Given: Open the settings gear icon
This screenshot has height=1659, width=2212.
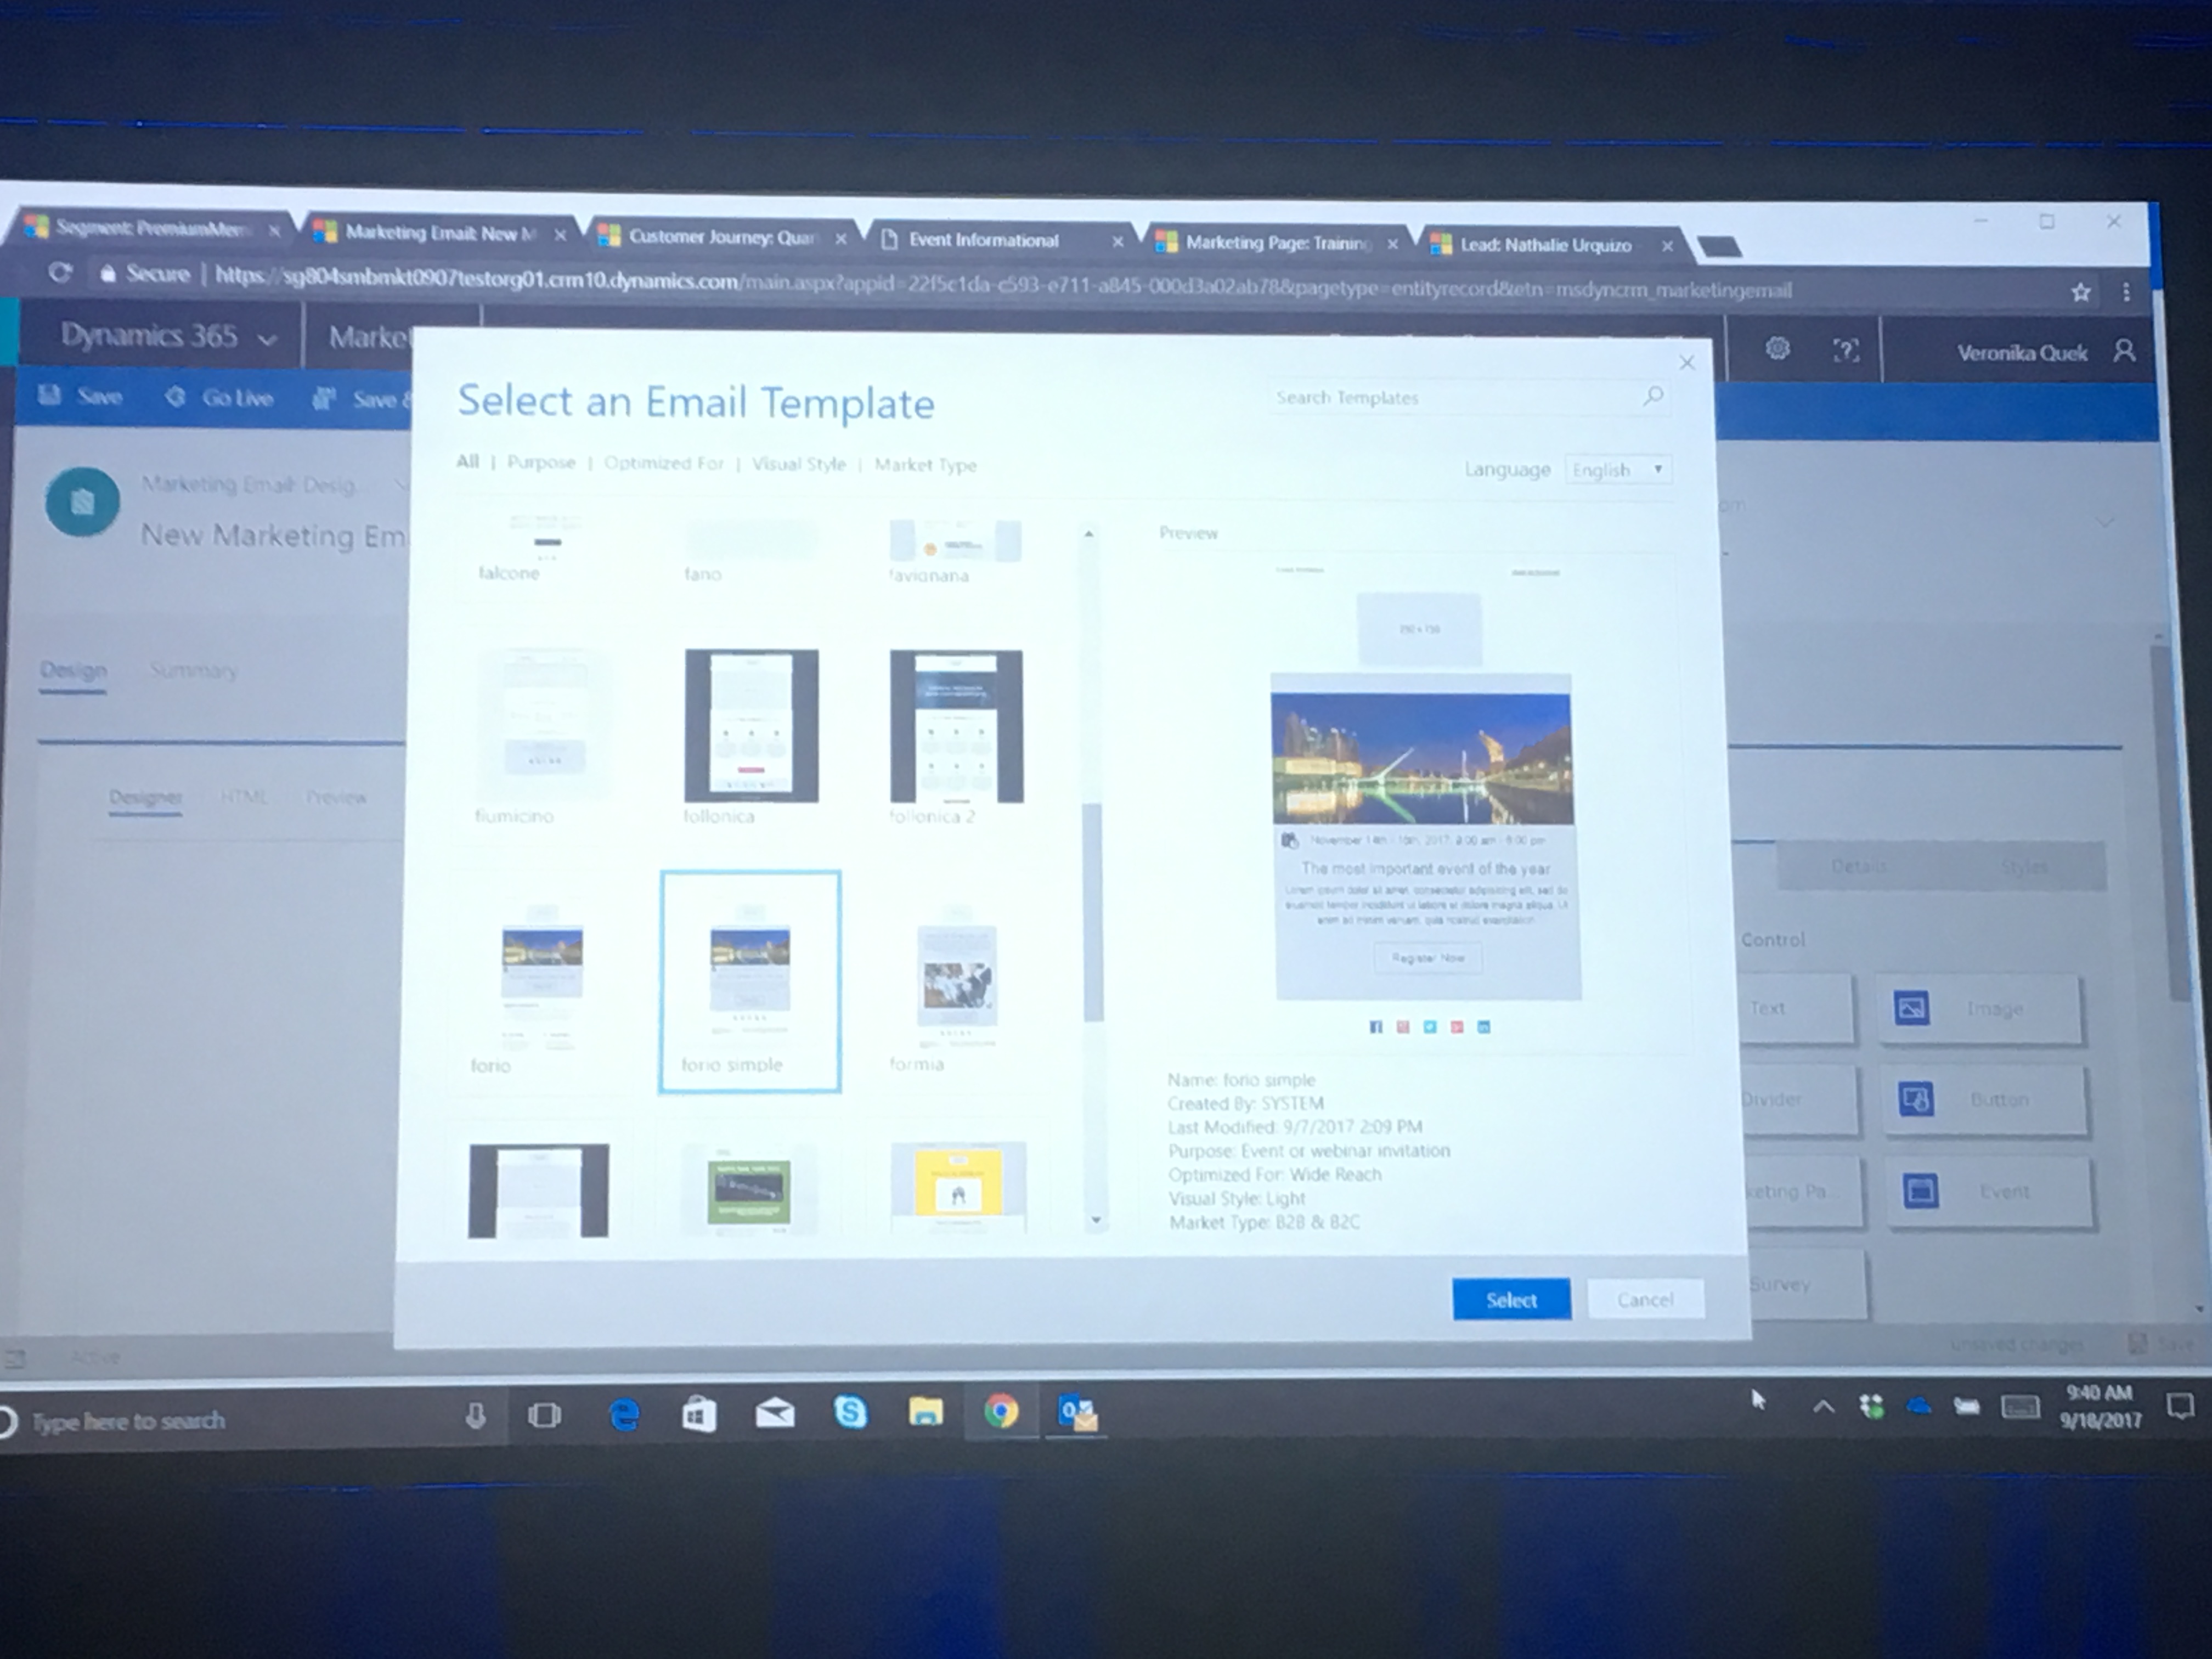Looking at the screenshot, I should click(1777, 348).
